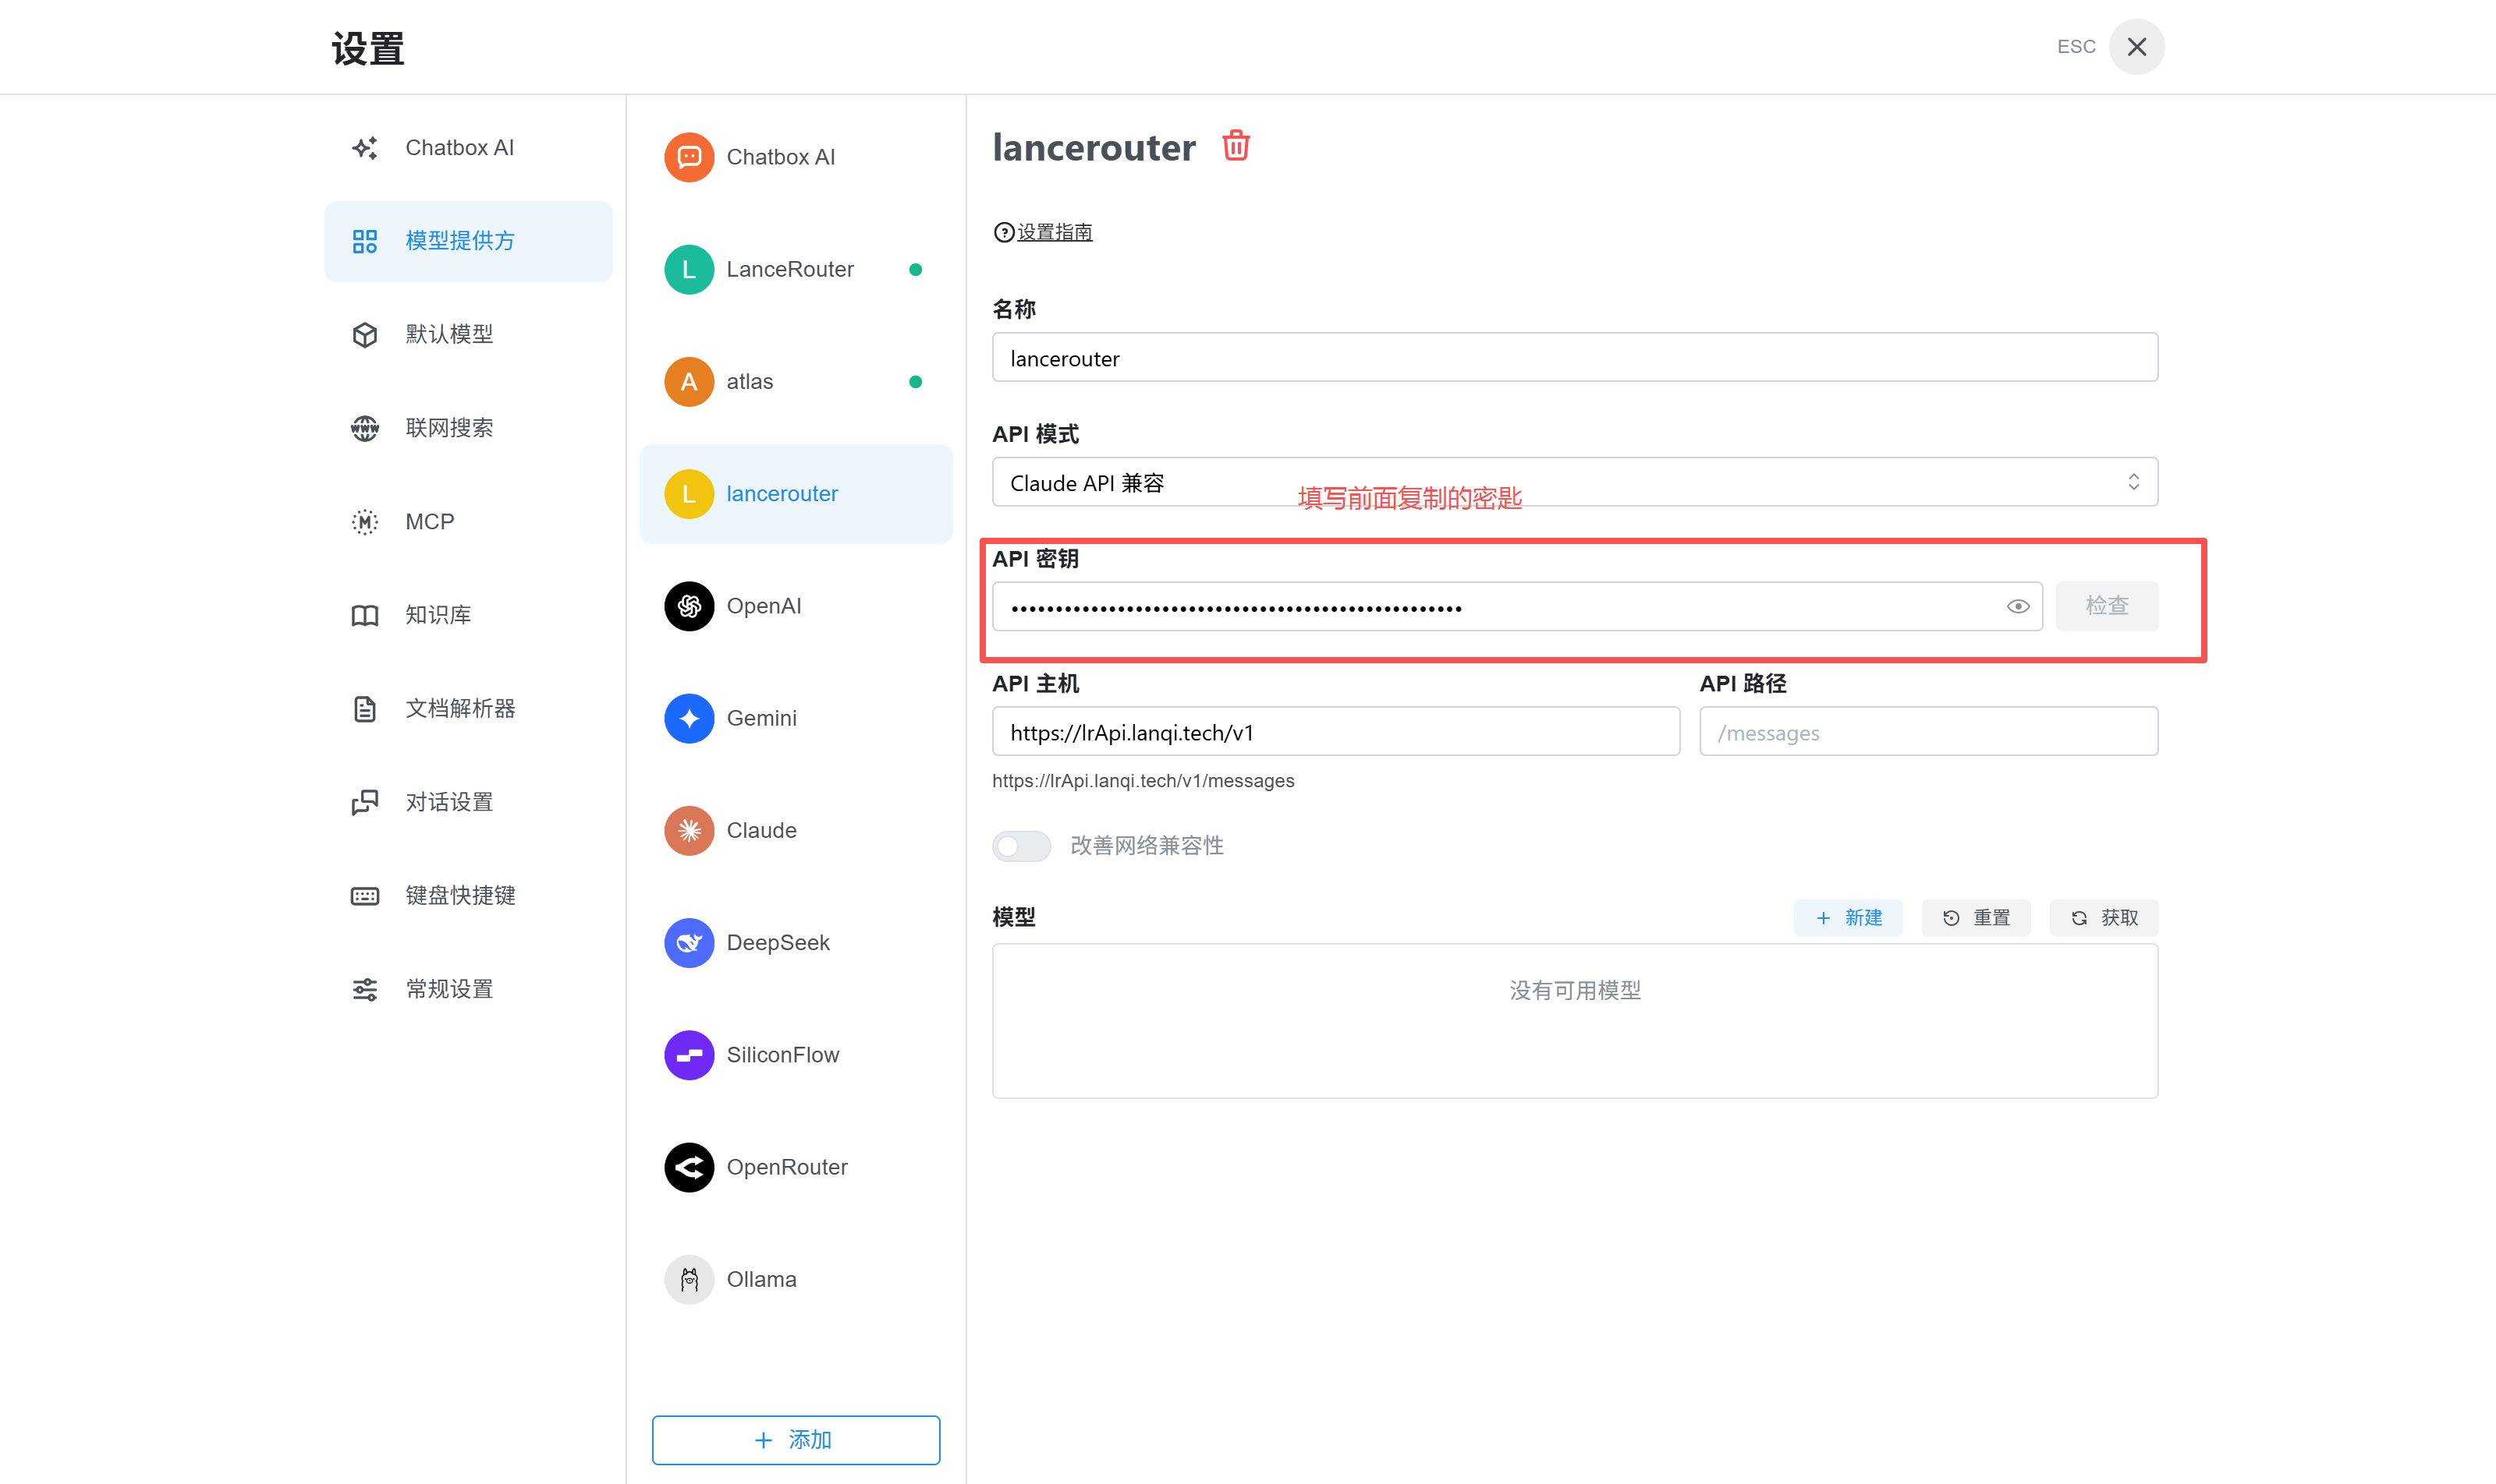Select the 模型提供方 grid icon
Screen dimensions: 2496x1484
tap(364, 241)
